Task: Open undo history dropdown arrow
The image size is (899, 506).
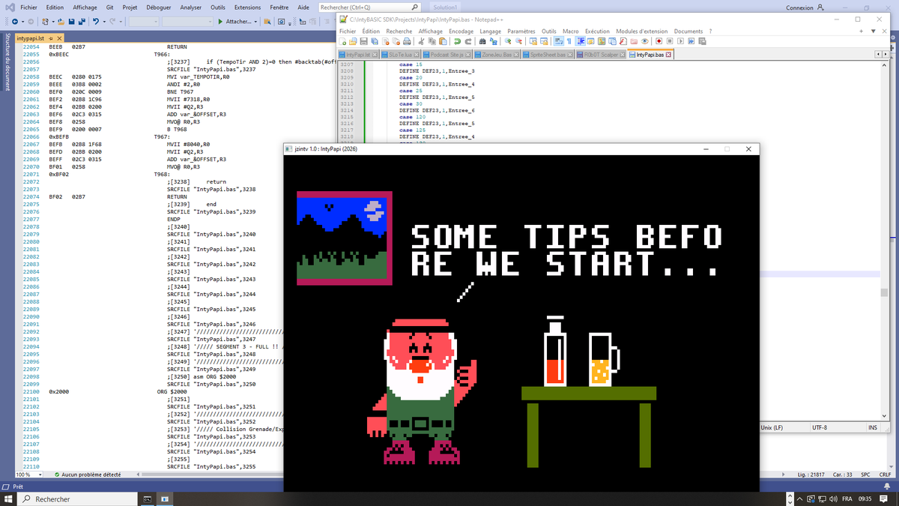Action: [104, 22]
